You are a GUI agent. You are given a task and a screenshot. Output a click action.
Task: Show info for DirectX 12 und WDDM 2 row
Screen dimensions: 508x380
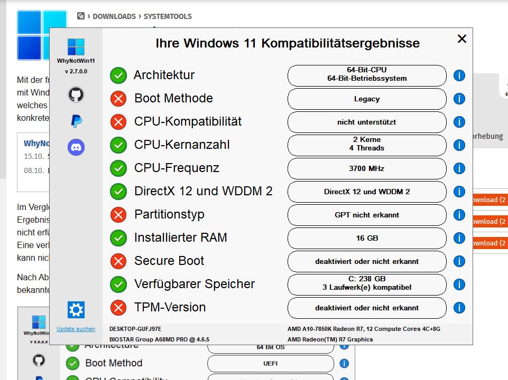coord(459,192)
